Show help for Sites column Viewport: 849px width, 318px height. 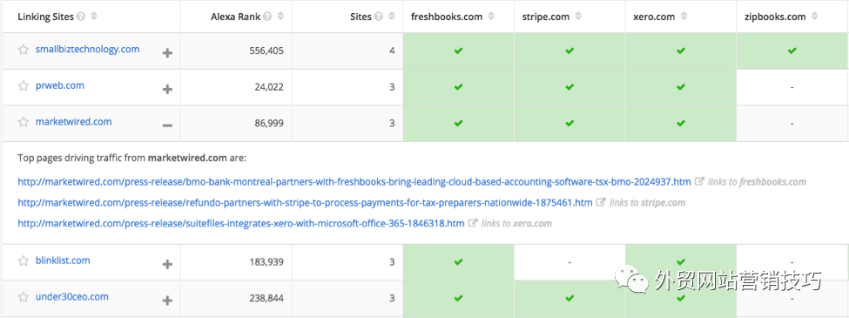378,17
